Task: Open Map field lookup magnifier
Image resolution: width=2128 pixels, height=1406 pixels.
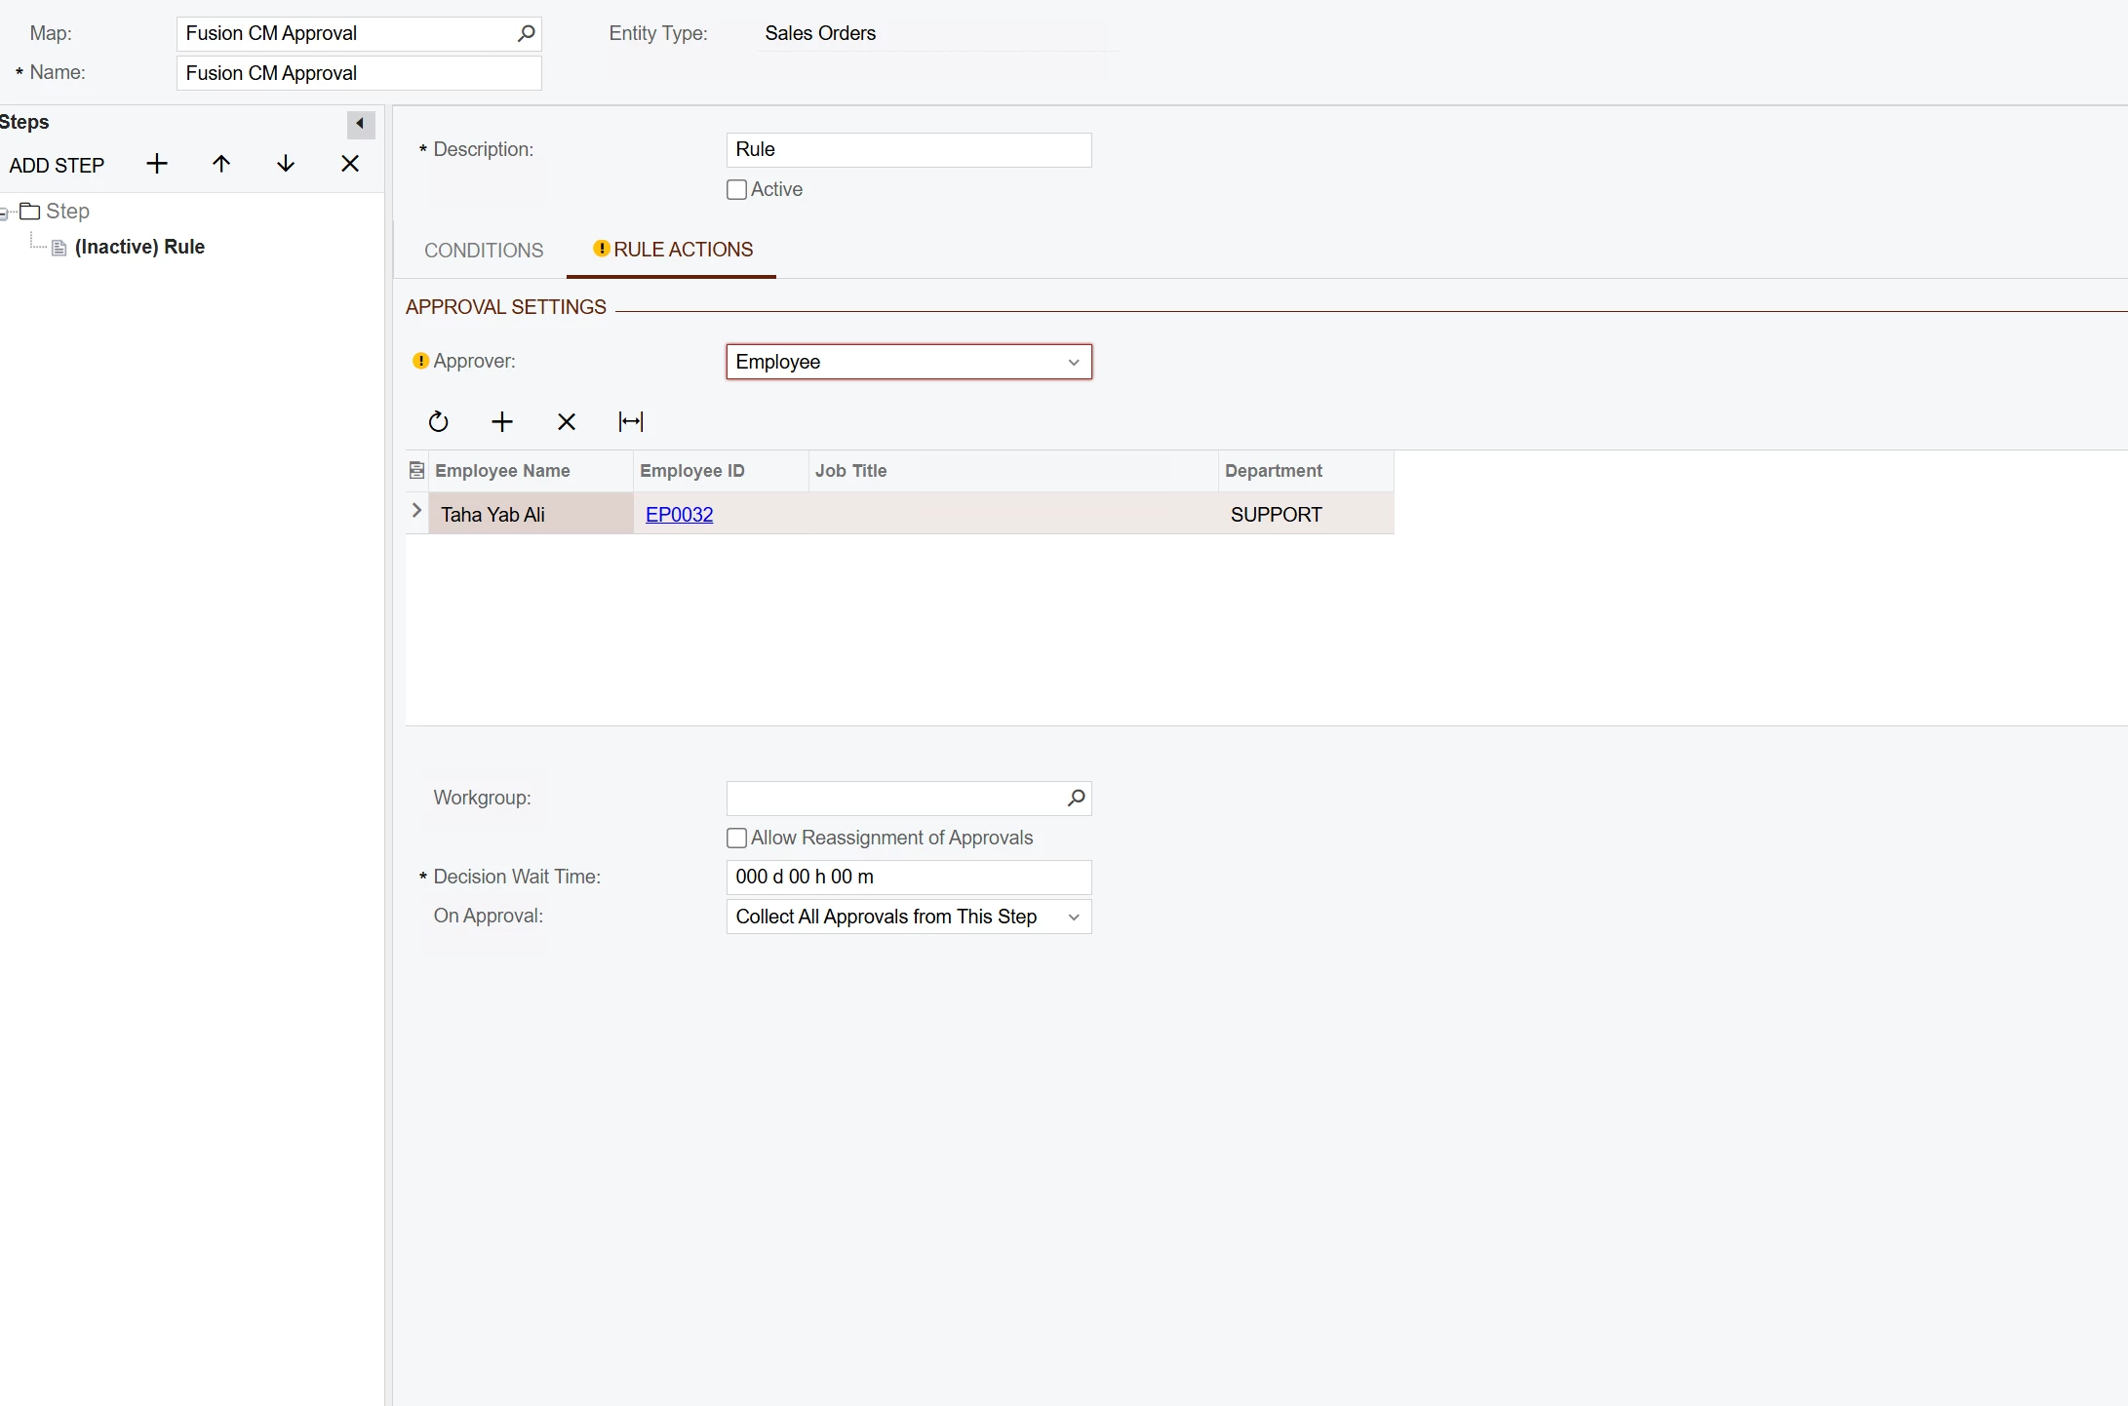Action: [x=527, y=33]
